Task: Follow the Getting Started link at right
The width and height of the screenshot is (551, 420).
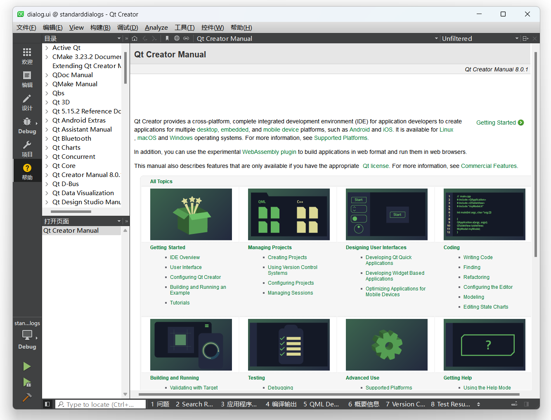Action: pos(496,123)
